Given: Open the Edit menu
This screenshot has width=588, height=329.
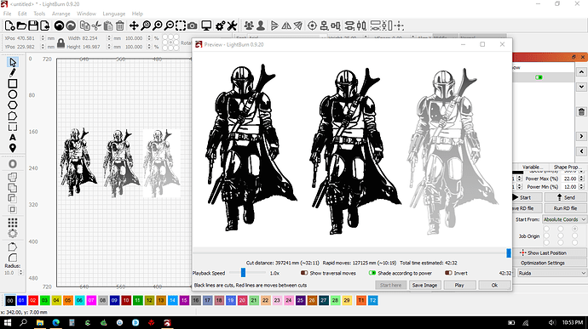Looking at the screenshot, I should coord(22,14).
